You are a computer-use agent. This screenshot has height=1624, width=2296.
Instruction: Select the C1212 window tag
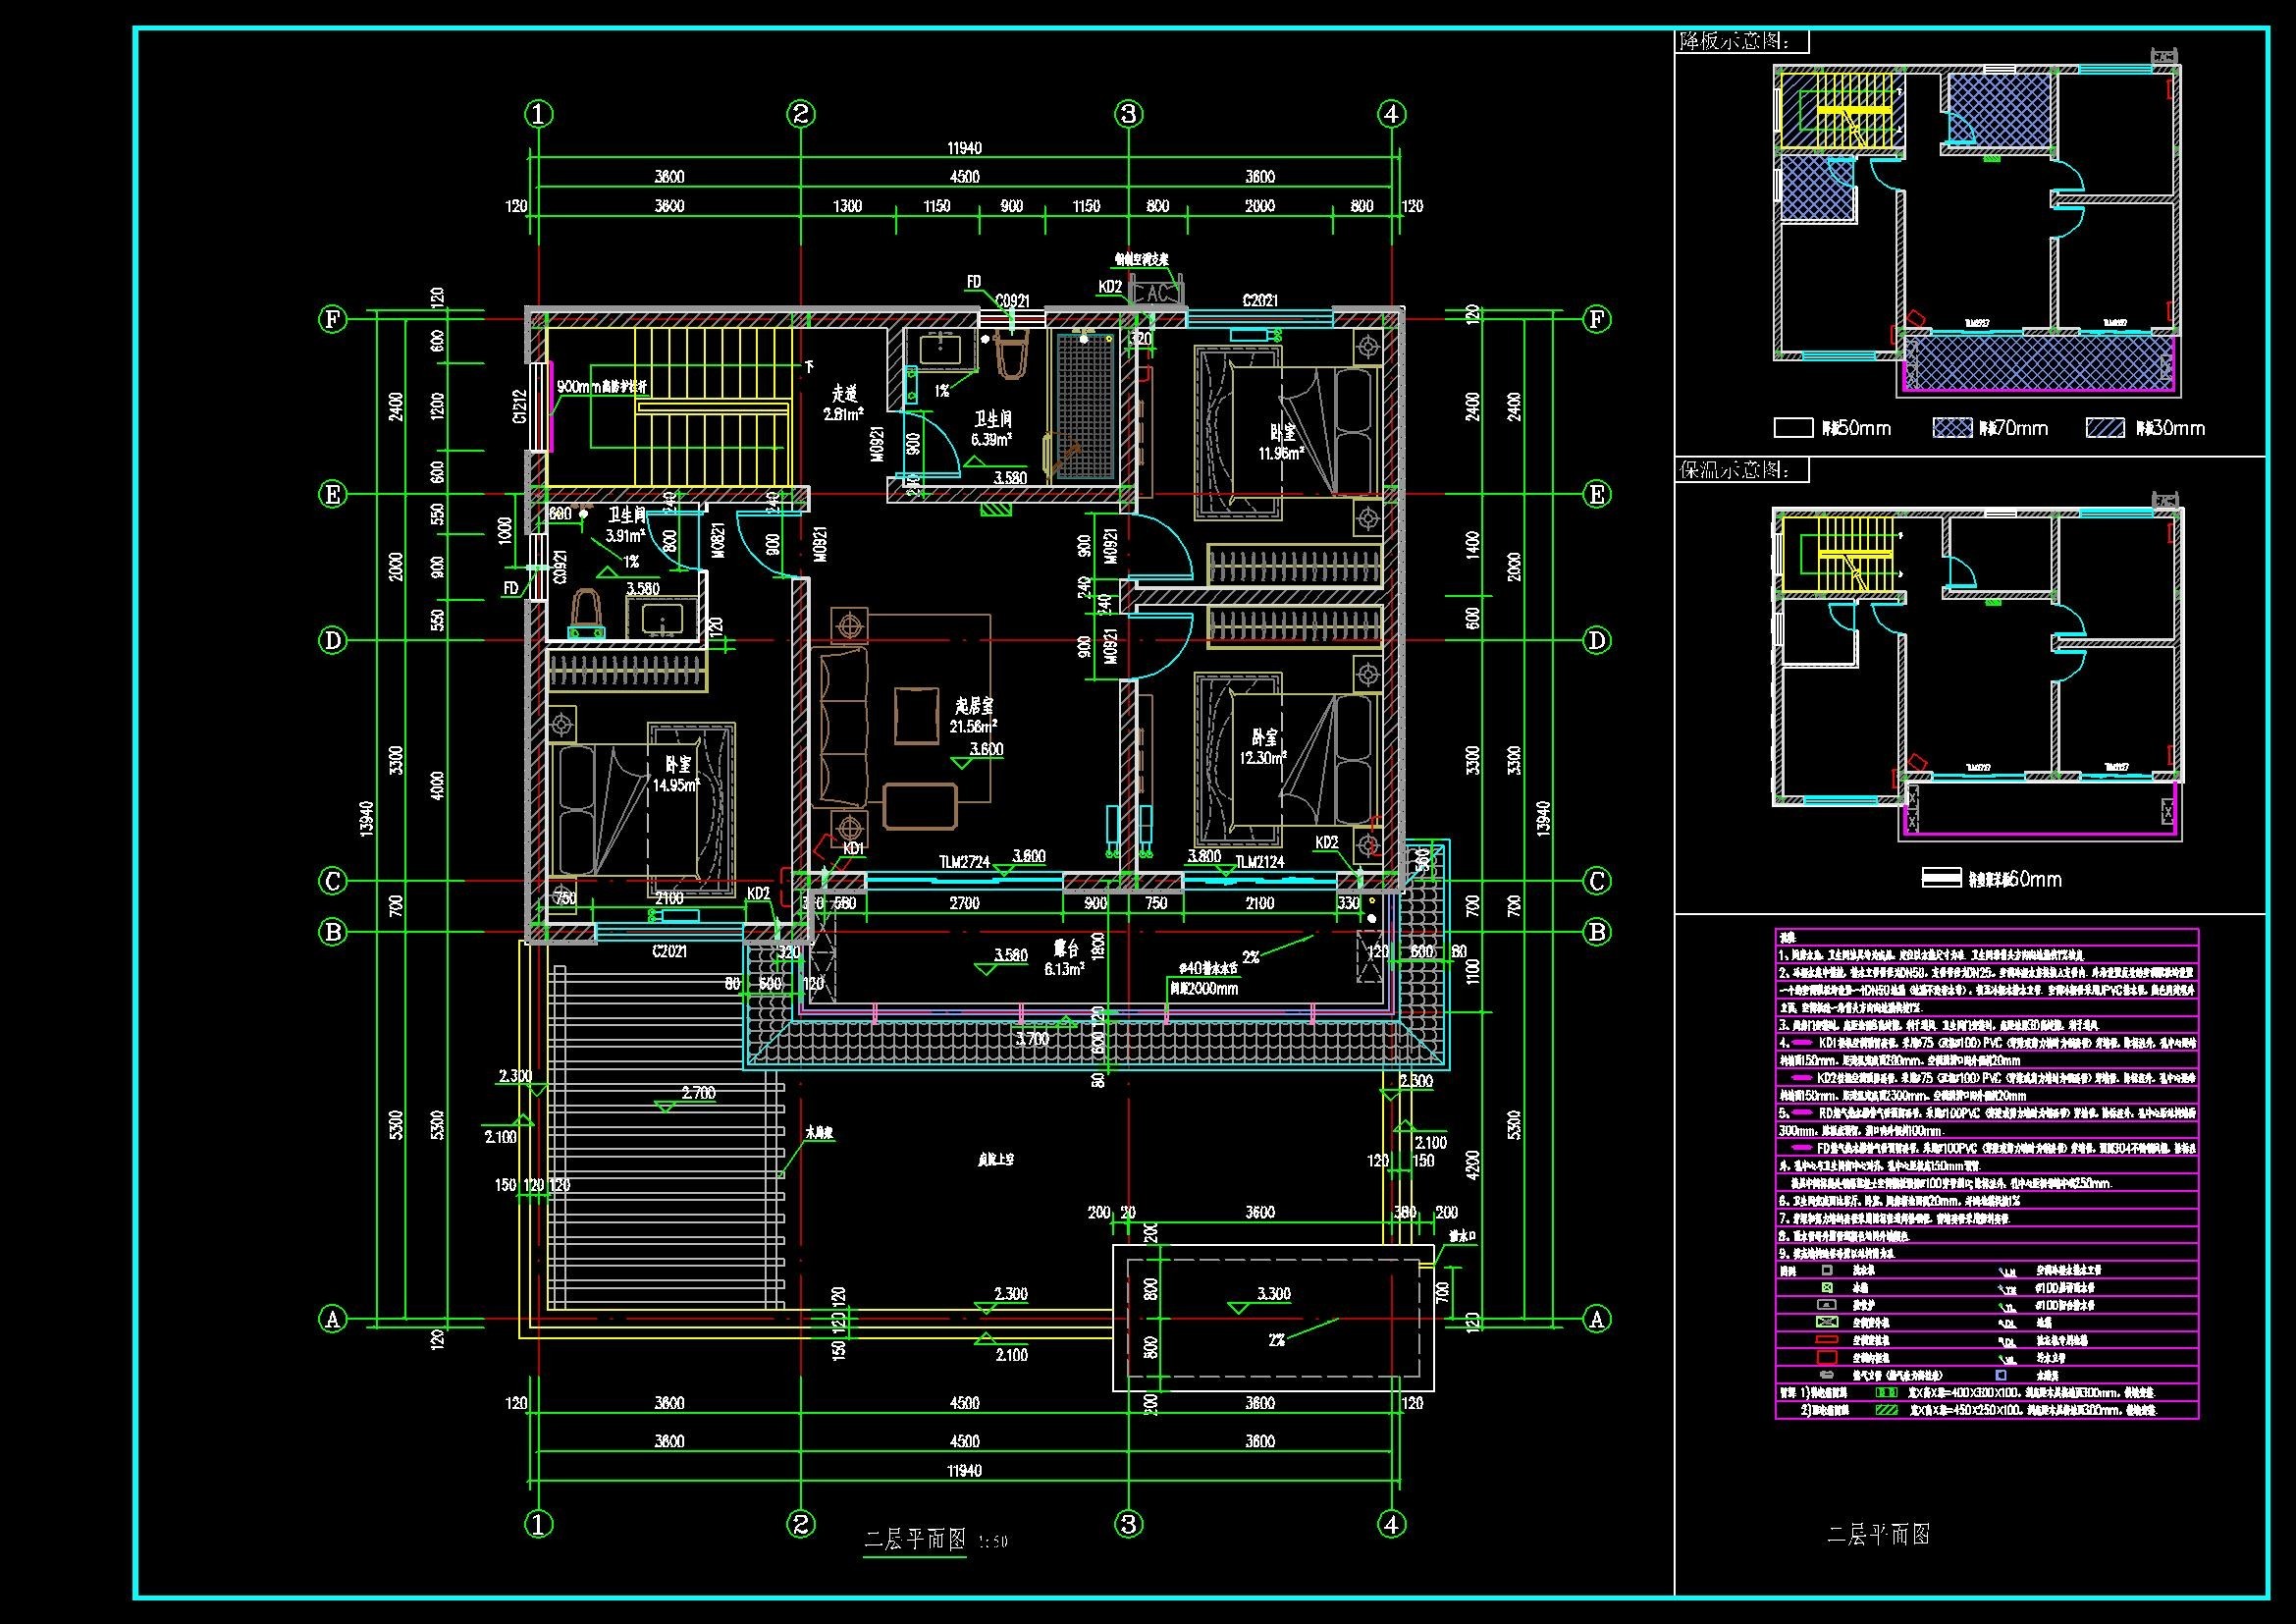520,407
